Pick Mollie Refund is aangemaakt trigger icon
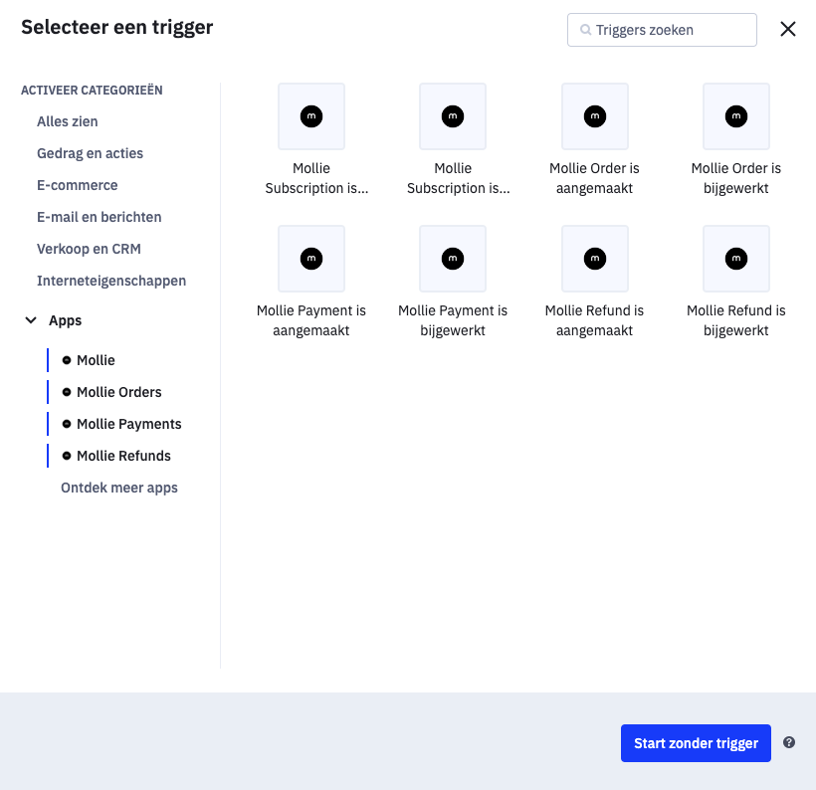This screenshot has width=816, height=790. [x=595, y=259]
